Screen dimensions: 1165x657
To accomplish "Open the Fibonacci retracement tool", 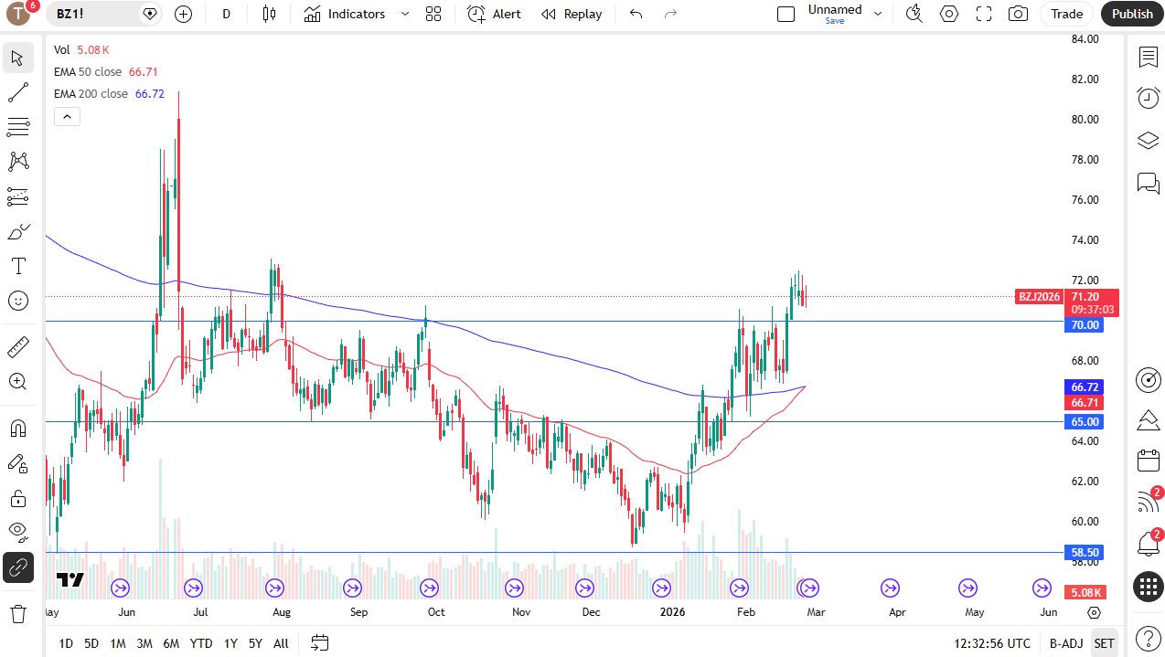I will click(x=17, y=127).
